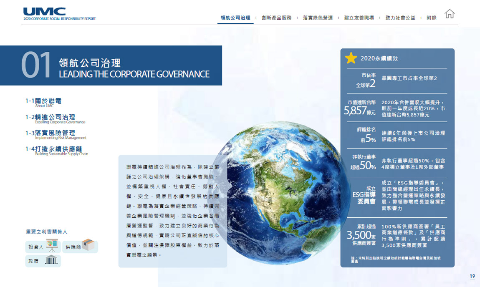Go to 1-2 精進公司治理 link
480x287 pixels.
(50, 117)
